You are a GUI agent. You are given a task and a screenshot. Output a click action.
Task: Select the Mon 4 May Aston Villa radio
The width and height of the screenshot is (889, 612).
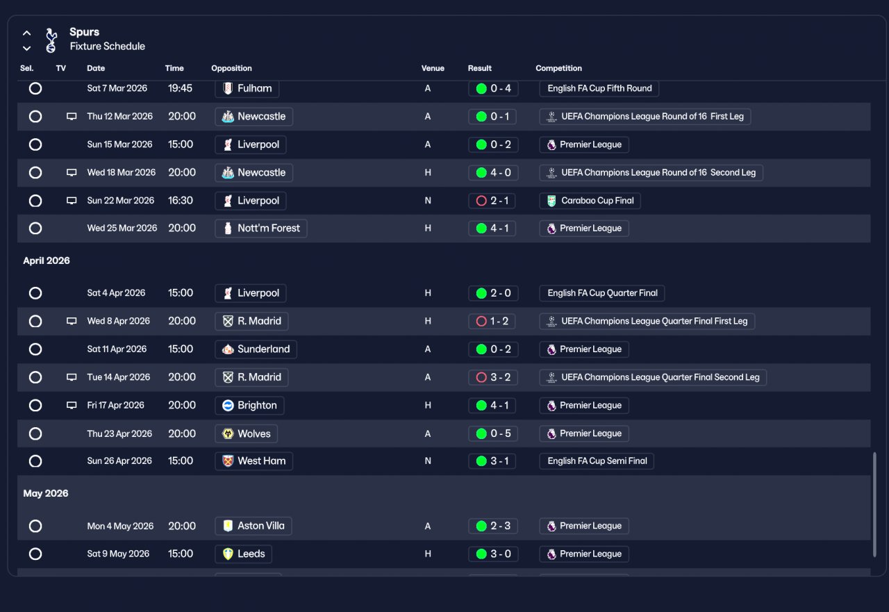pos(35,526)
